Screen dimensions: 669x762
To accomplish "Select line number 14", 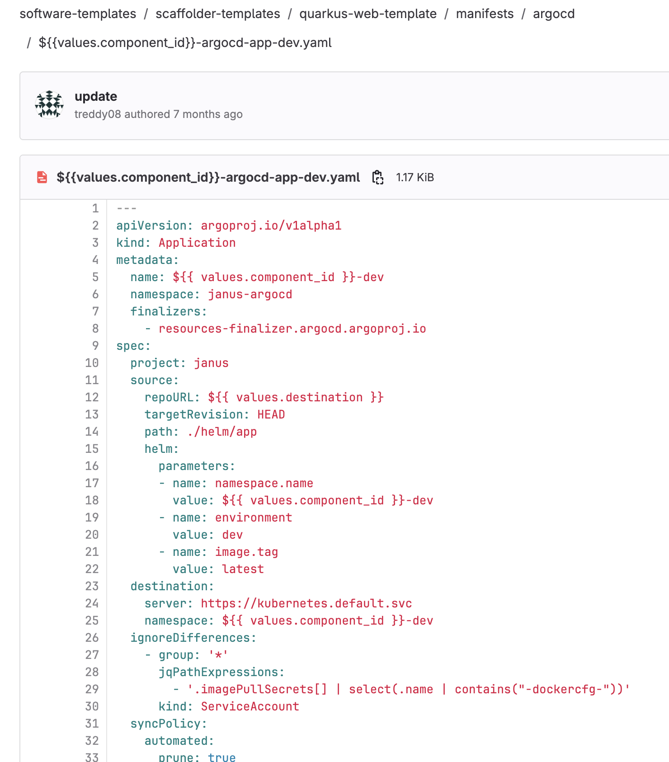I will 92,432.
